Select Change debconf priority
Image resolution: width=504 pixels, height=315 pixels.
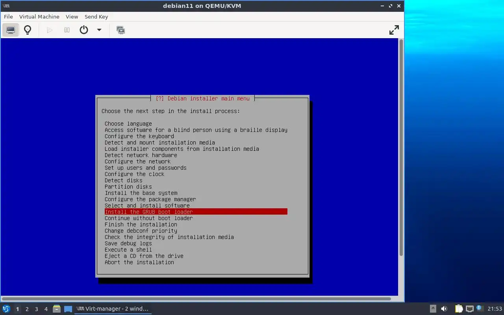coord(141,231)
